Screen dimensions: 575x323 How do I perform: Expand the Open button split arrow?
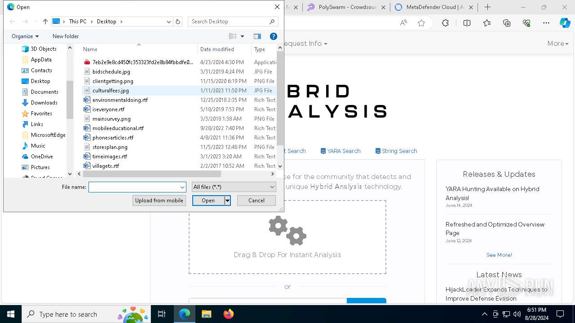[x=227, y=201]
